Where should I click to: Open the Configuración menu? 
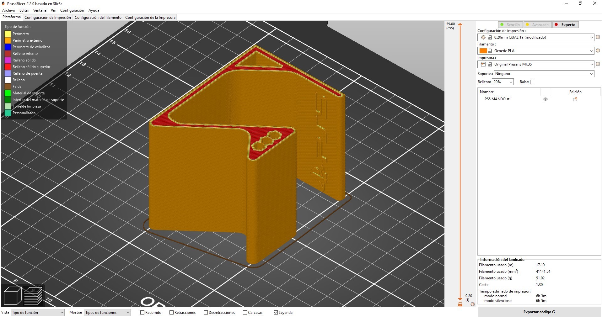72,10
